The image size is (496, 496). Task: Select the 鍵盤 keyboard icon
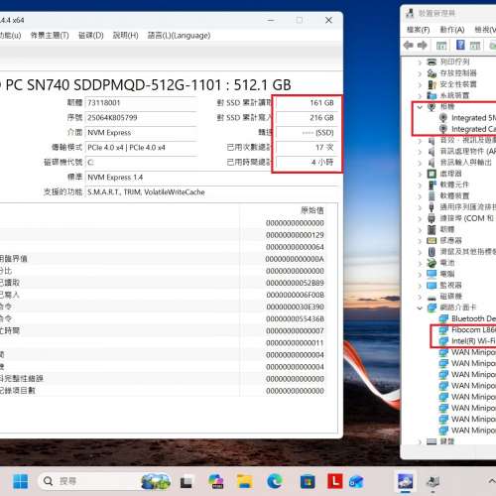pyautogui.click(x=432, y=441)
